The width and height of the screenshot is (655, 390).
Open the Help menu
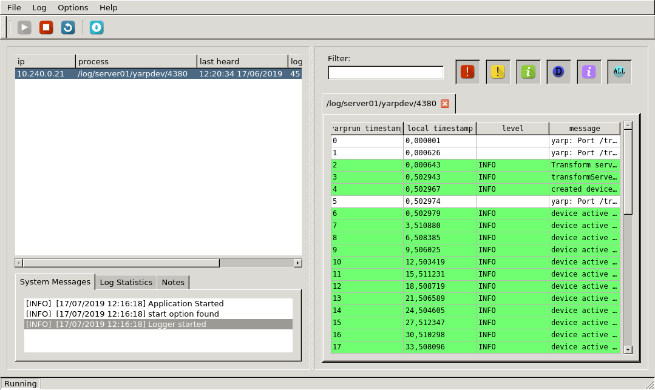[x=109, y=7]
